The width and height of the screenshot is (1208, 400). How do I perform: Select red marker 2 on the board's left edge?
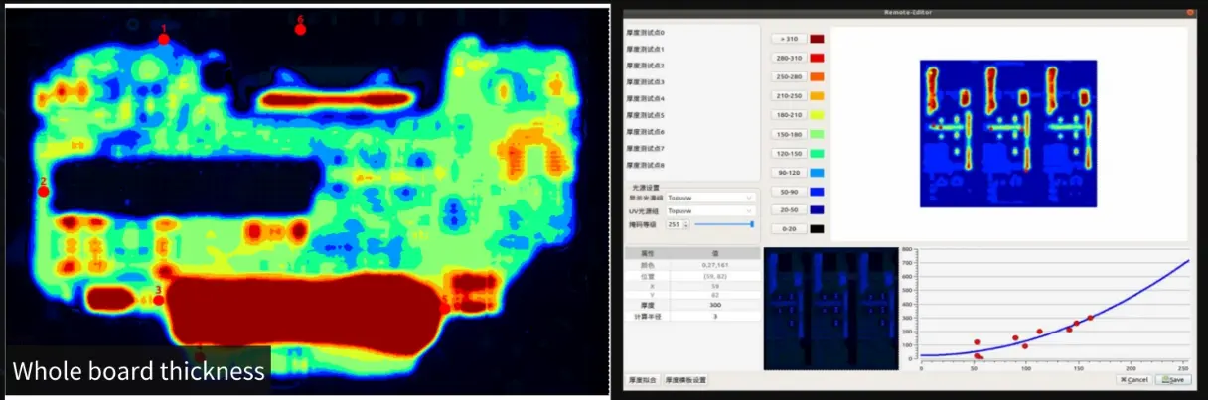tap(43, 191)
